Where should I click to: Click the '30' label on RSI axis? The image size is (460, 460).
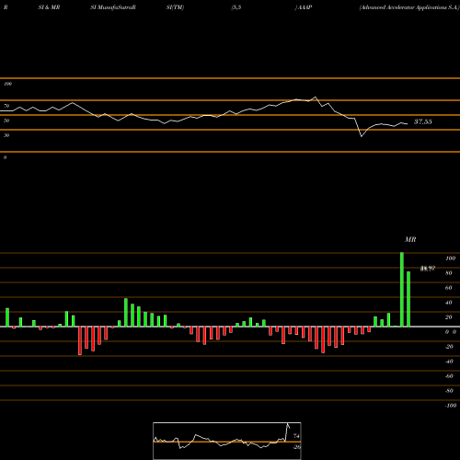pyautogui.click(x=6, y=135)
